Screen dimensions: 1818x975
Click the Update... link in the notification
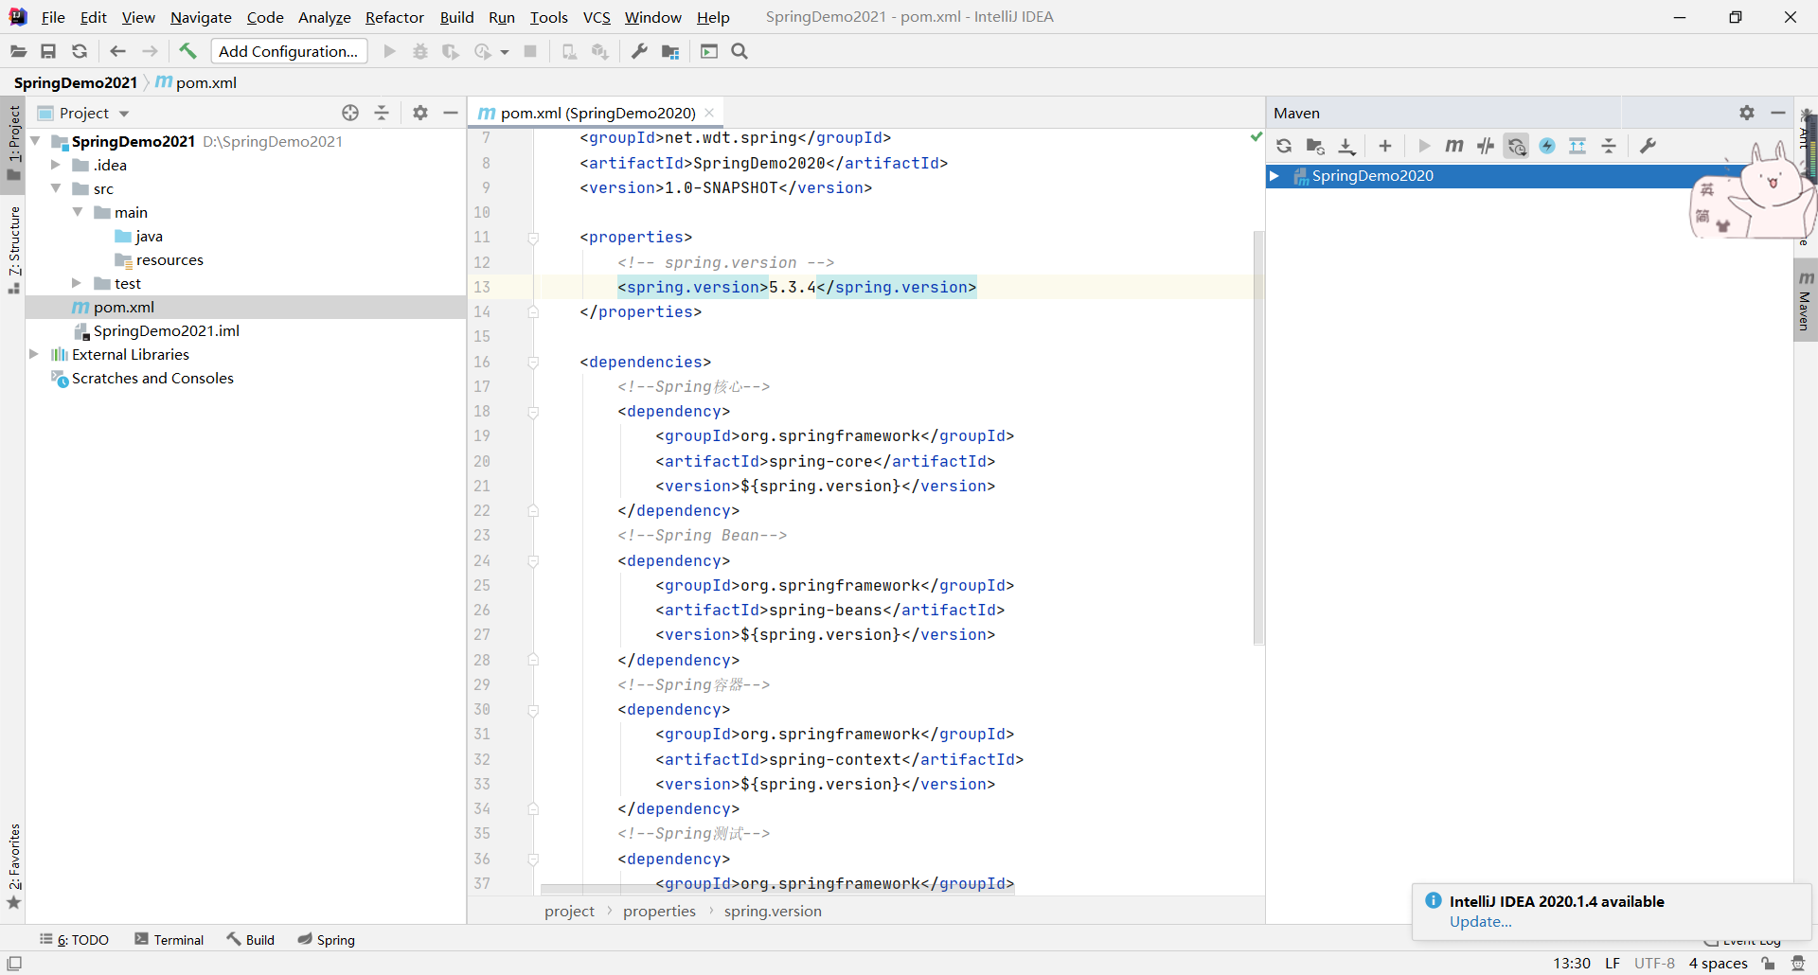(x=1480, y=922)
